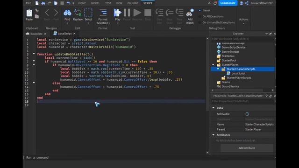This screenshot has width=299, height=168.
Task: Click the Redo arrow in title bar
Action: (x=50, y=3)
